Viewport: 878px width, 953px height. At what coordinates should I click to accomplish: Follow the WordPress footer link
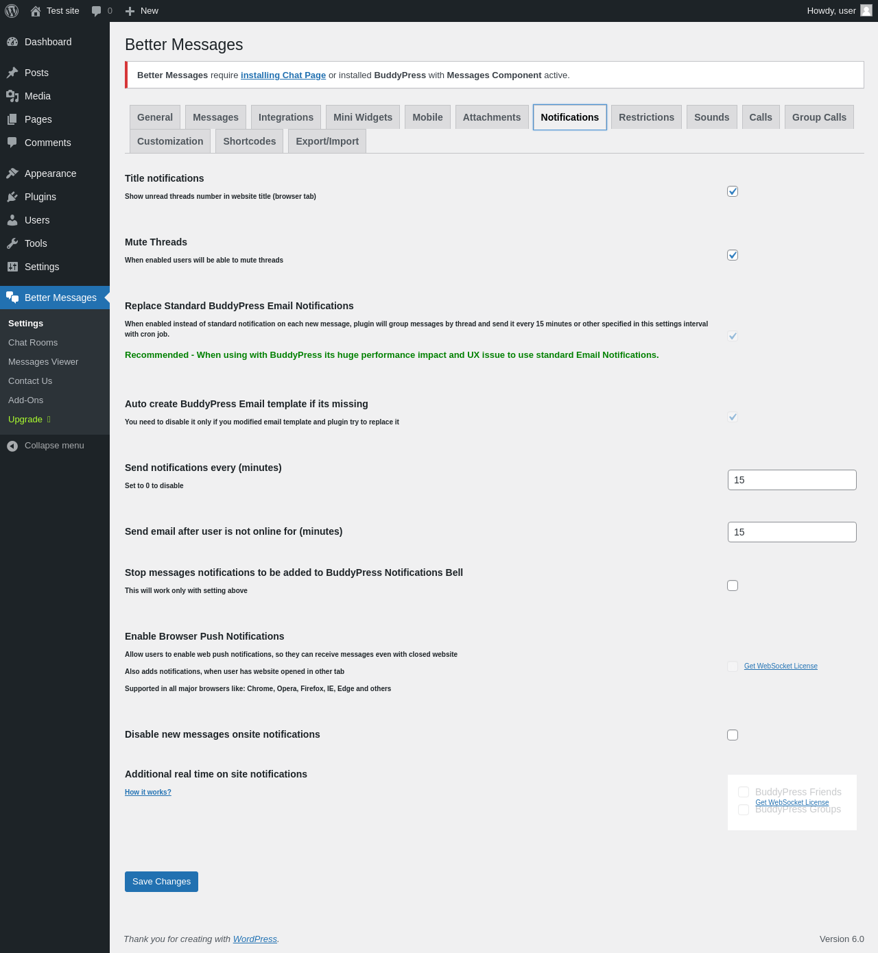255,939
